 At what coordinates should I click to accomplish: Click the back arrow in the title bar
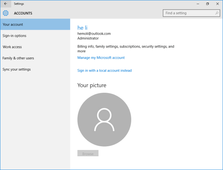[5, 3]
